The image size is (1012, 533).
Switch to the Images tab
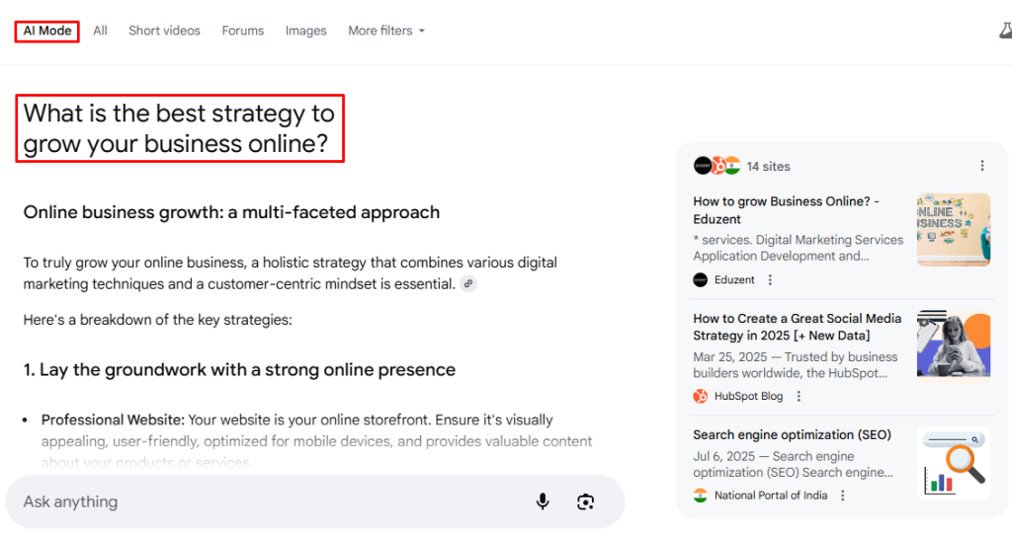(x=306, y=31)
